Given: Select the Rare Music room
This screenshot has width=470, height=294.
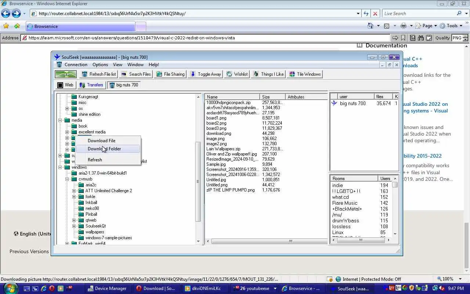Looking at the screenshot, I should [x=344, y=203].
